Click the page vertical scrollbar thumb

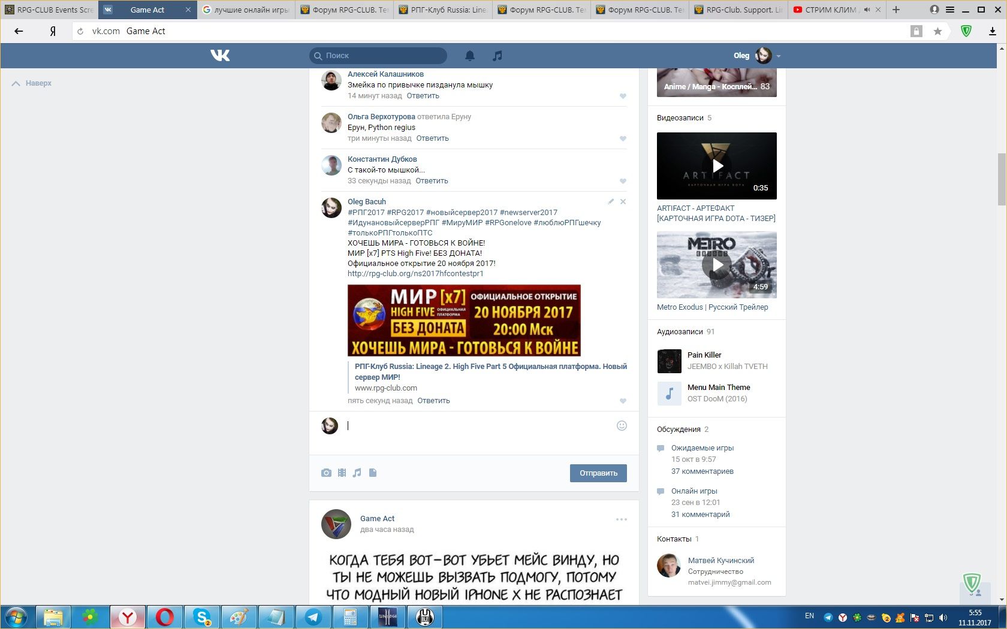[1002, 179]
